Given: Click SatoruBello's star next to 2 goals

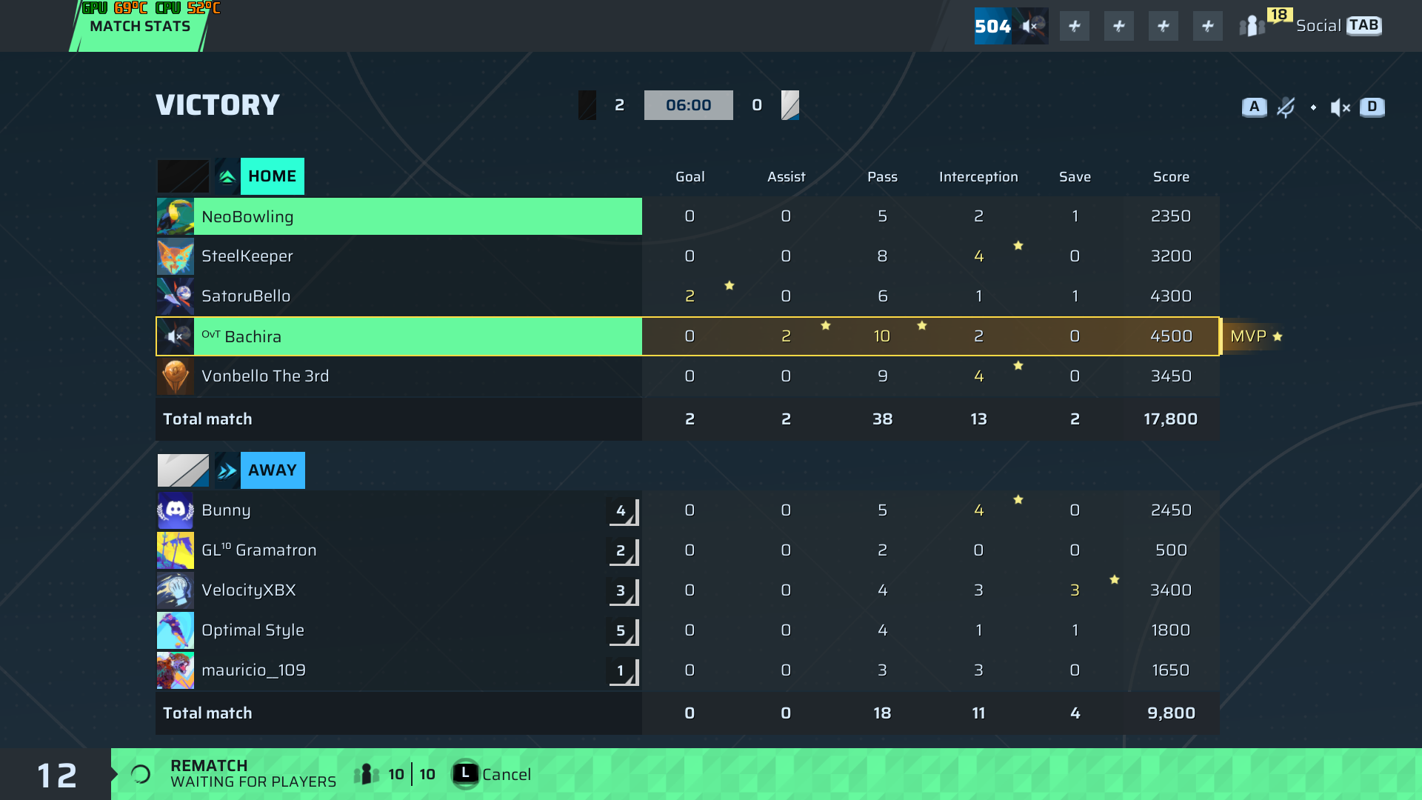Looking at the screenshot, I should pos(730,285).
